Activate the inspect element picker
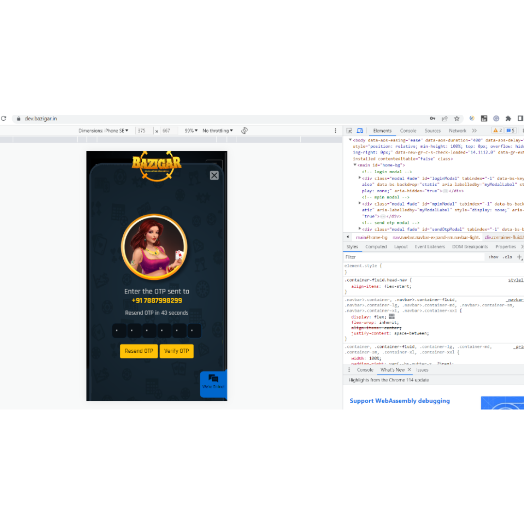Viewport: 524px width, 524px height. (349, 131)
